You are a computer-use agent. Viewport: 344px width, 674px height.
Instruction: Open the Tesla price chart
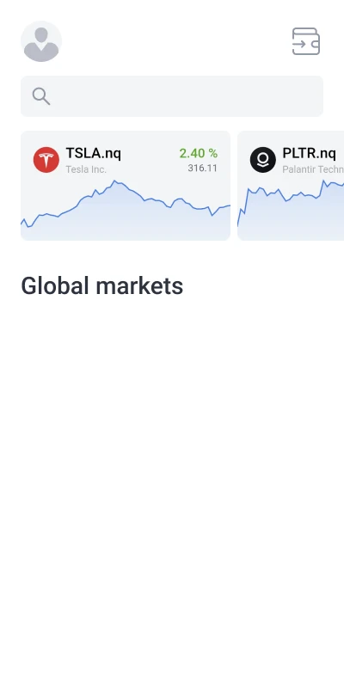(x=126, y=210)
